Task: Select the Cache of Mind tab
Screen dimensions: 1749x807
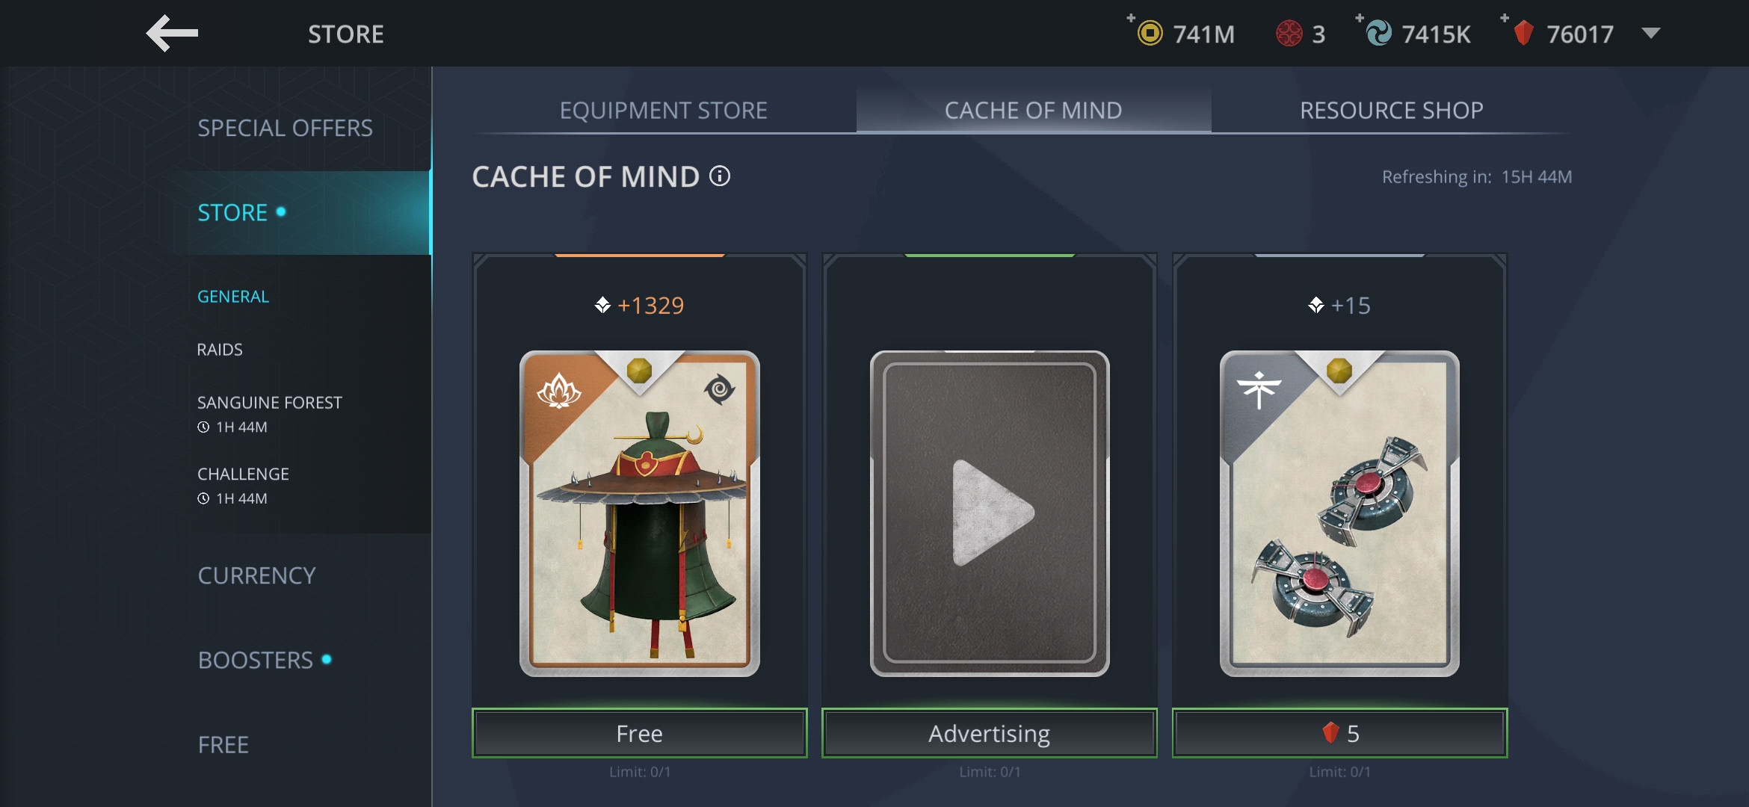Action: click(x=1034, y=111)
